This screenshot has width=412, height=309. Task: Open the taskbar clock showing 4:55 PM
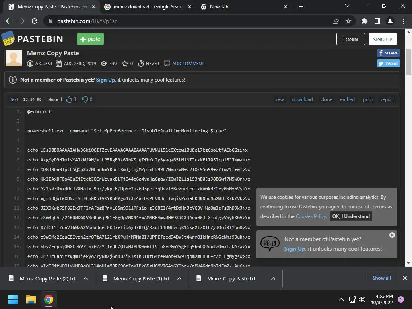[x=382, y=299]
